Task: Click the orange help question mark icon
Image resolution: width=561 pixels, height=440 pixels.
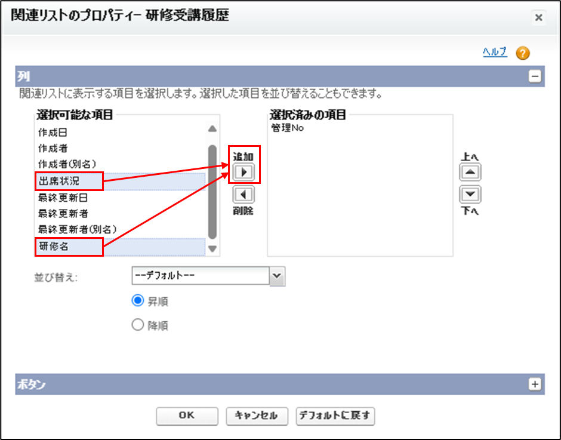Action: click(x=523, y=53)
